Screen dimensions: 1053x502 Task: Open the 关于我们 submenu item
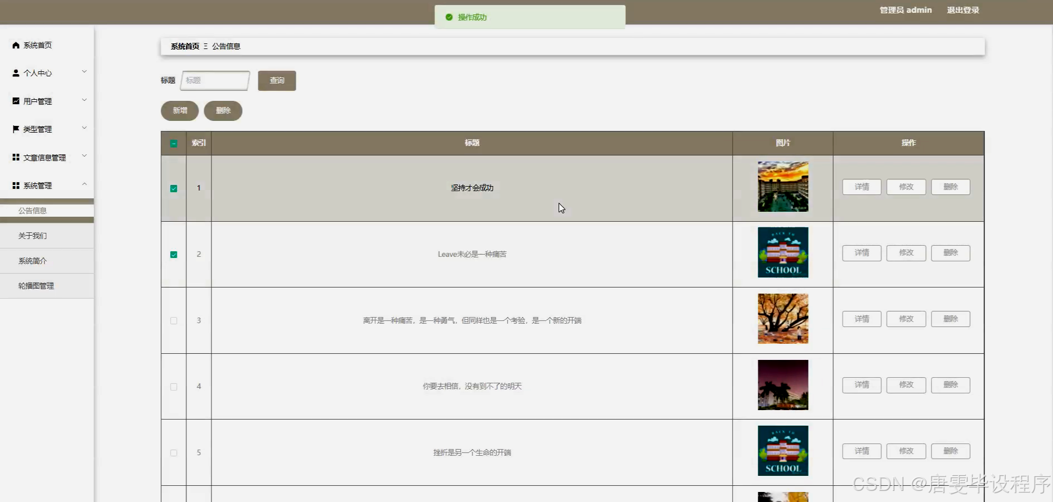tap(47, 236)
